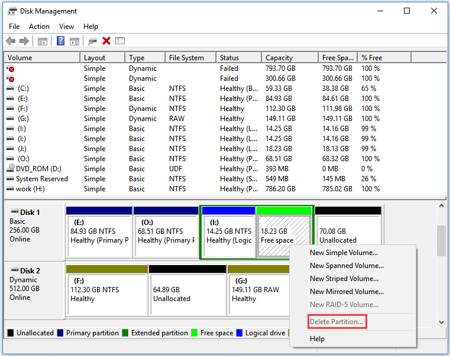Click the drive icon for (C:) volume

point(10,89)
